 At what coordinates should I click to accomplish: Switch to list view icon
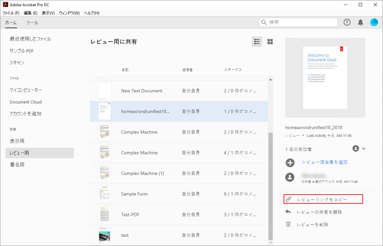point(257,42)
